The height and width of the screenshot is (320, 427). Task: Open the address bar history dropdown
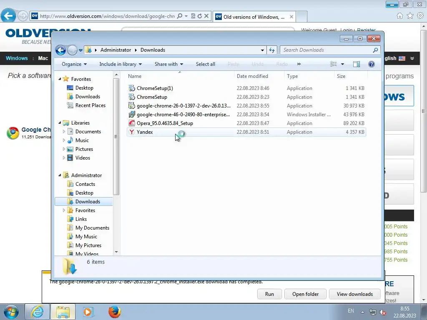click(x=262, y=50)
